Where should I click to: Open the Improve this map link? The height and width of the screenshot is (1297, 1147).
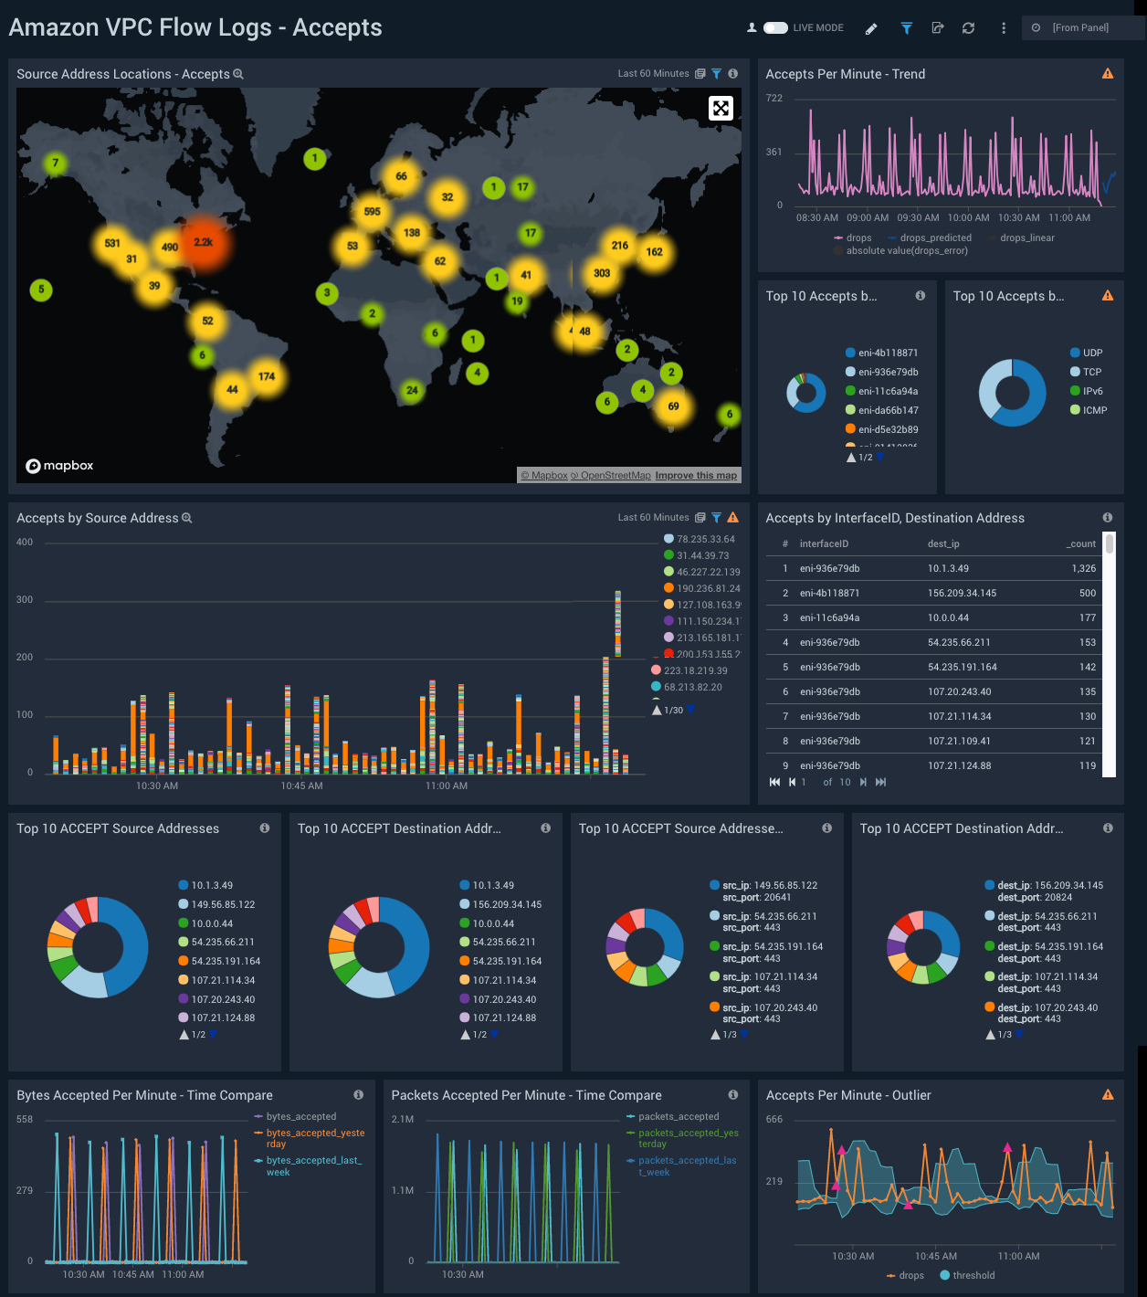pyautogui.click(x=695, y=475)
